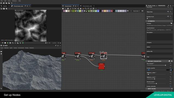Click the red node icon in node palette
Image resolution: width=174 pixels, height=98 pixels.
tap(112, 11)
